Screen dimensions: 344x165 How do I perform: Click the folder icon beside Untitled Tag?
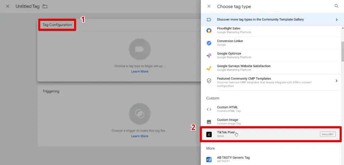click(x=45, y=6)
